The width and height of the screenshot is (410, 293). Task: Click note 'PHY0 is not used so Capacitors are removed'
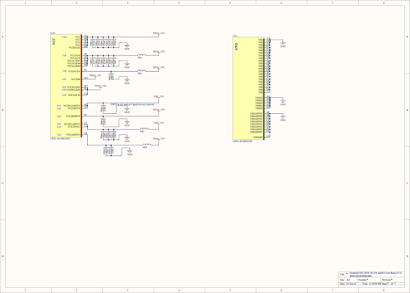click(x=133, y=104)
